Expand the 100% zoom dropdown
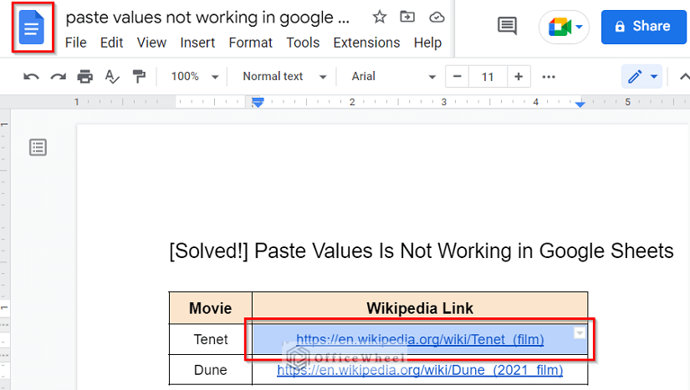Screen dimensions: 690x390 pyautogui.click(x=194, y=77)
